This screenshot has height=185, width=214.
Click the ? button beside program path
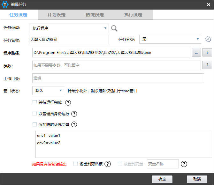[207, 52]
